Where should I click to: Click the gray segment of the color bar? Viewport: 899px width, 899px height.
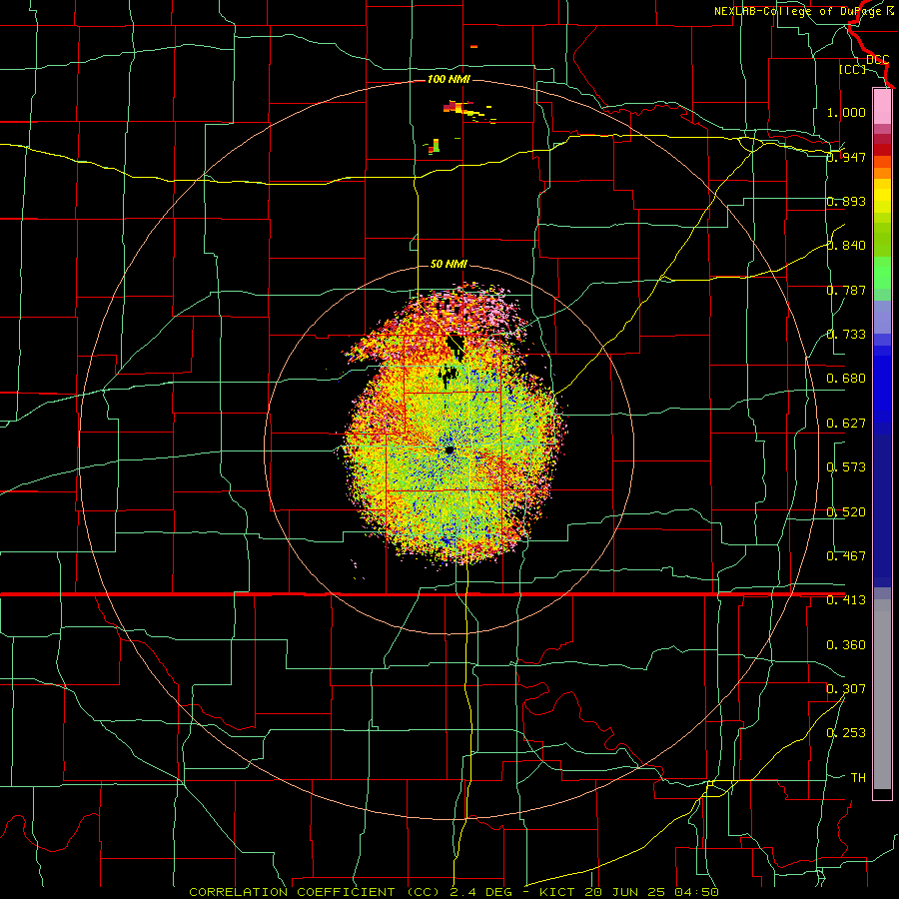(x=882, y=694)
